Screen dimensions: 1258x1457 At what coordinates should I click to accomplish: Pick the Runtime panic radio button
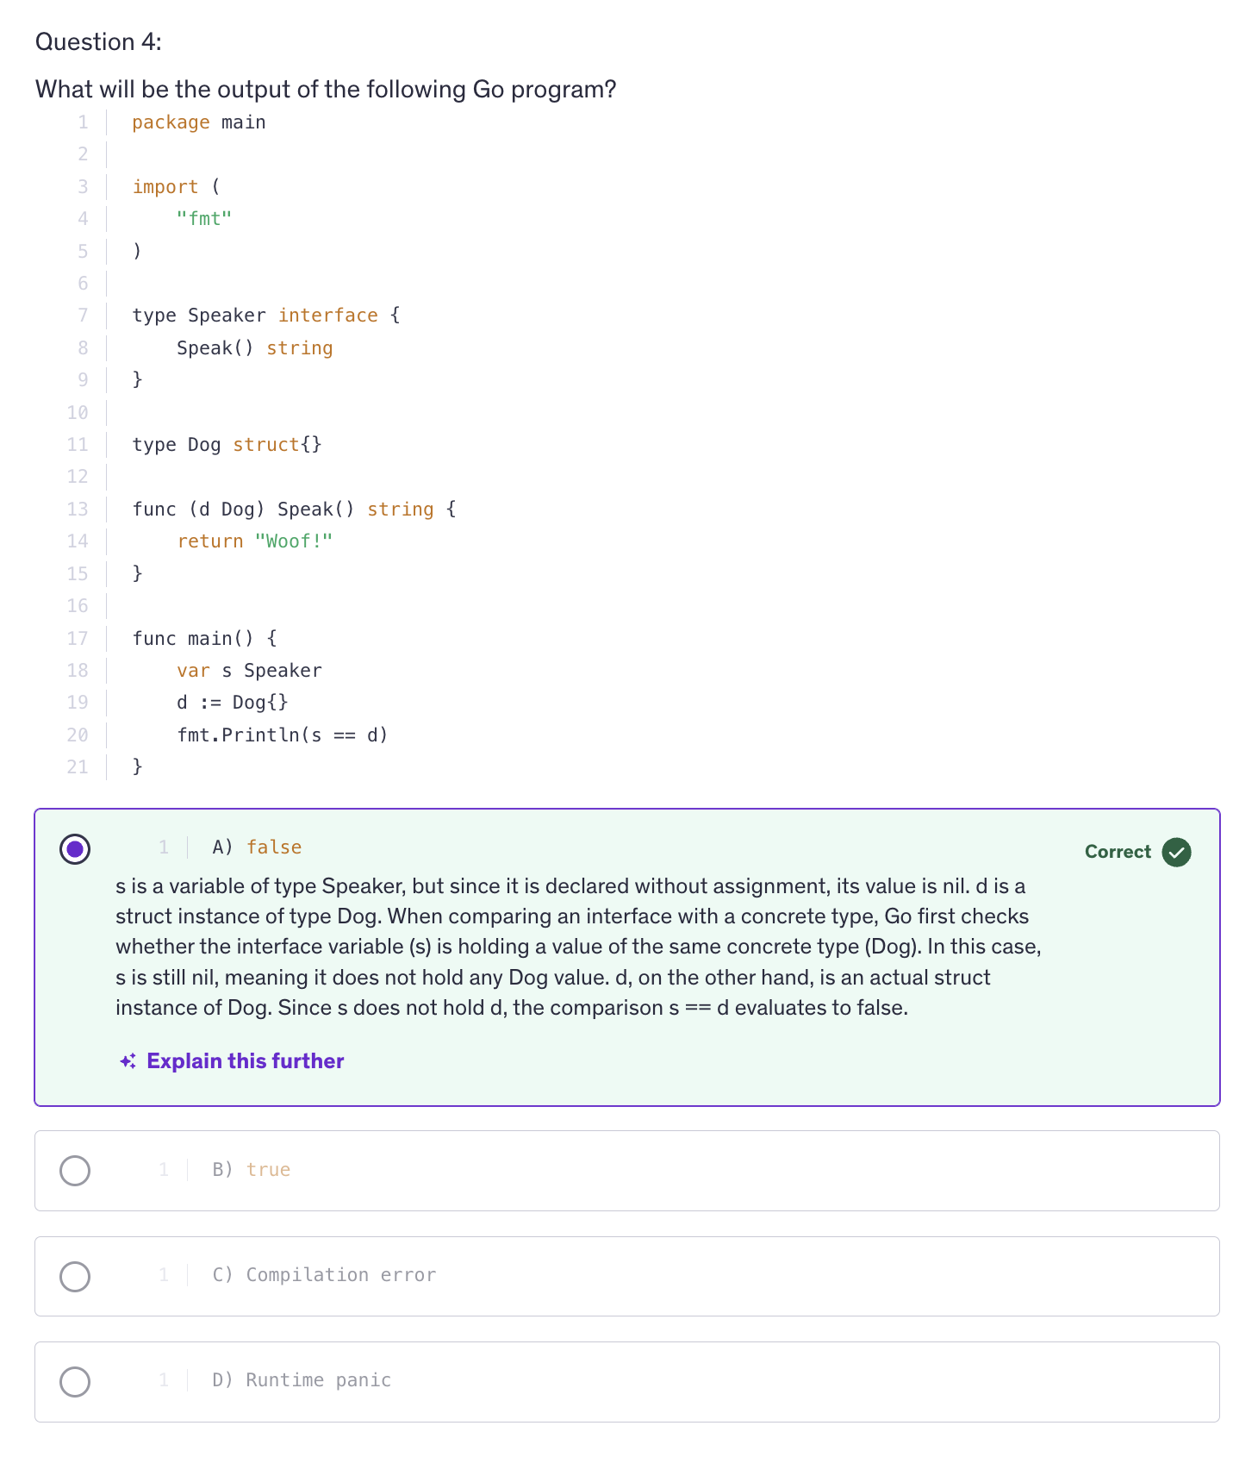tap(75, 1382)
